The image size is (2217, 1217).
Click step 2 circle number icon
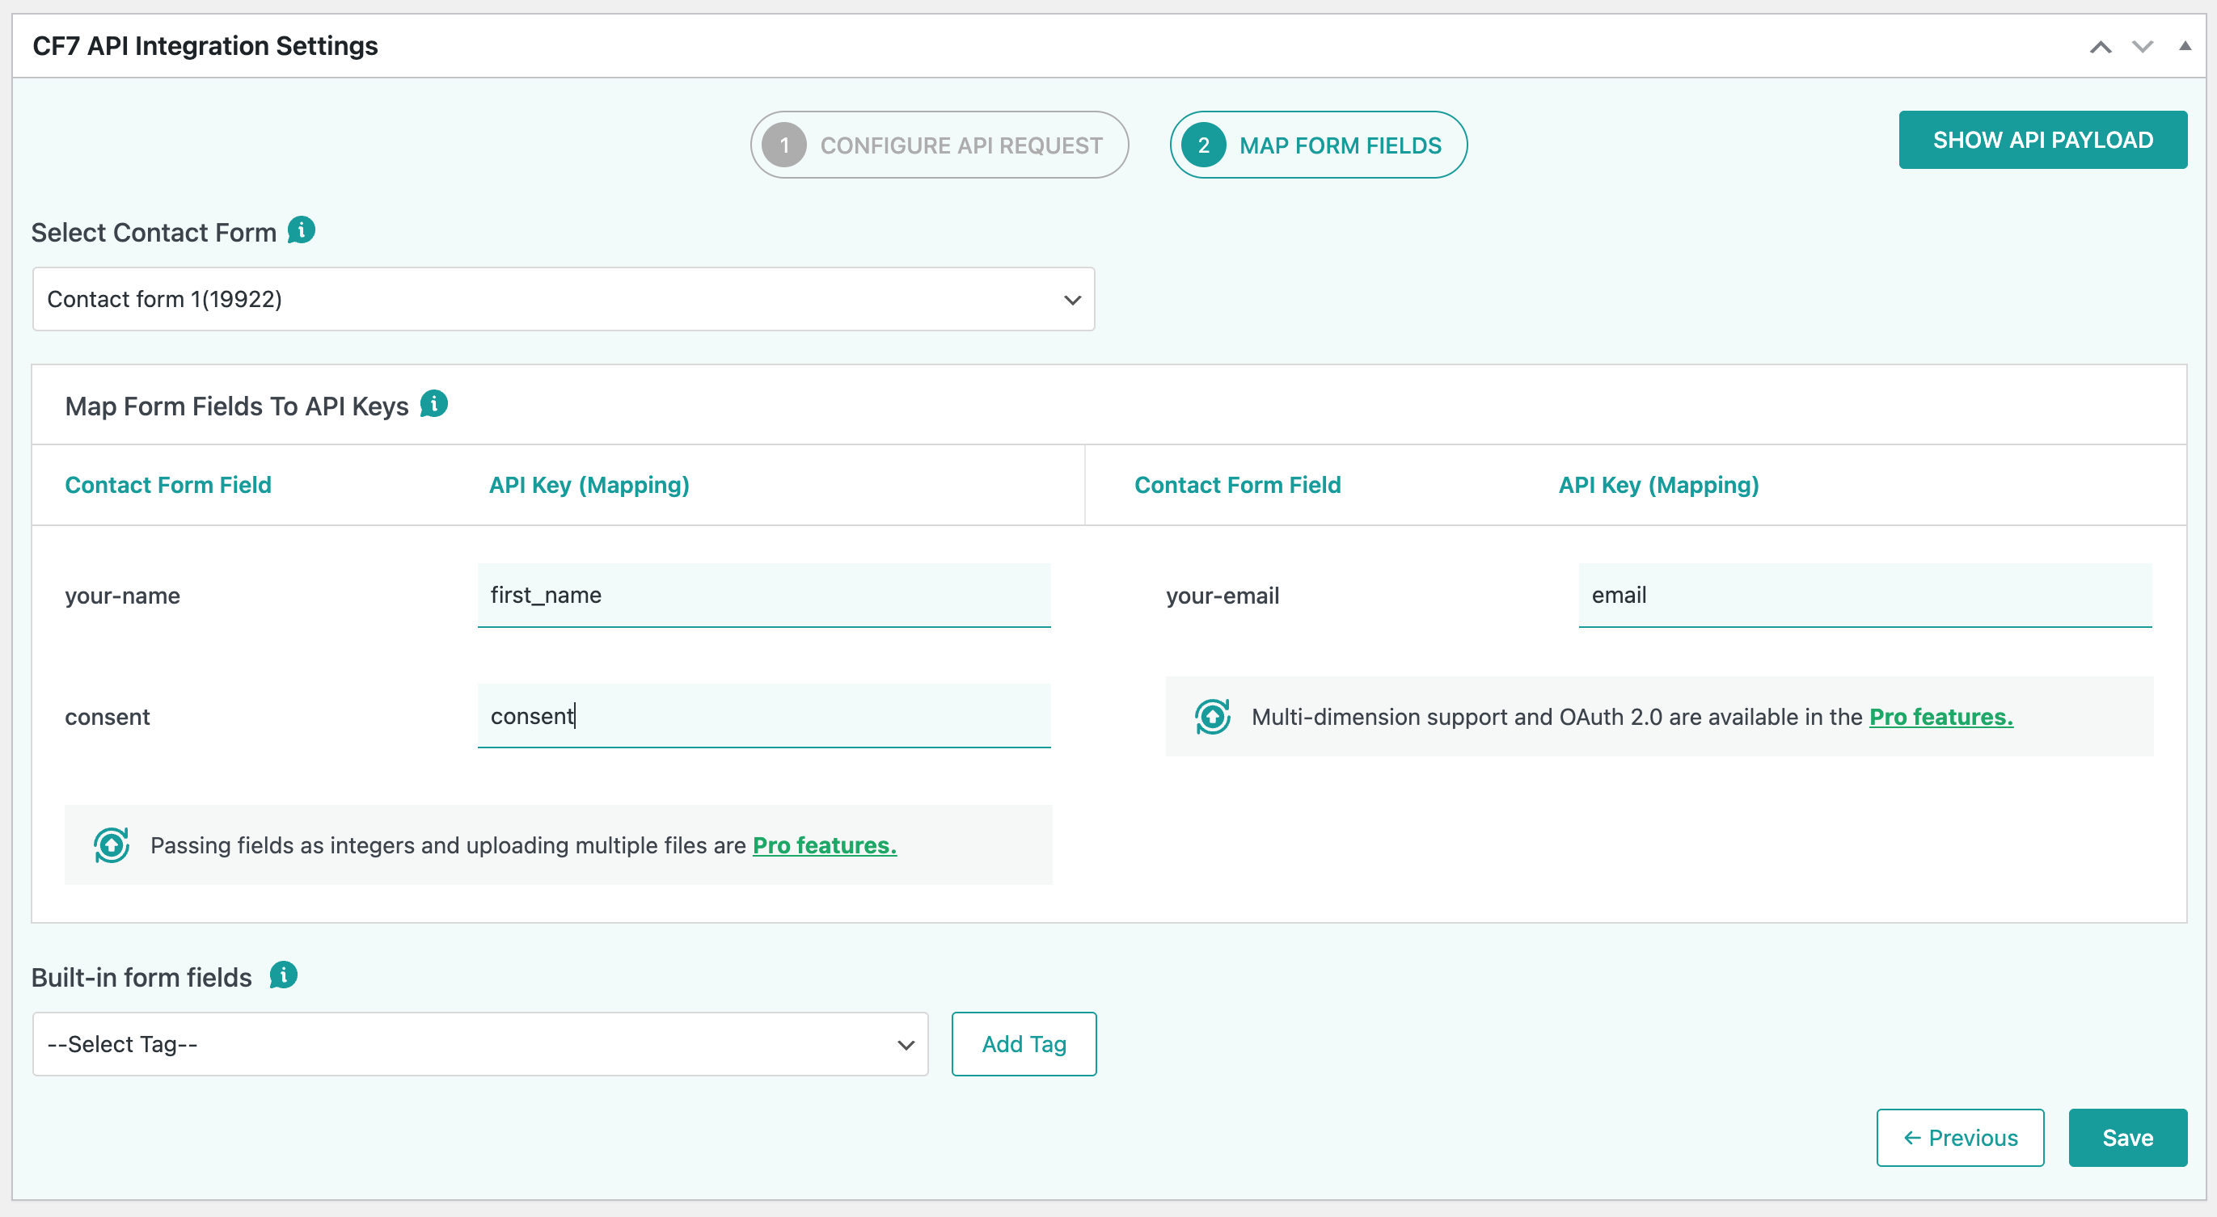[1203, 145]
